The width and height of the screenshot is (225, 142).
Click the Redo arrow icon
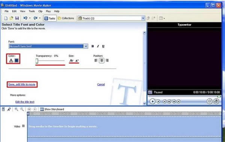click(35, 18)
